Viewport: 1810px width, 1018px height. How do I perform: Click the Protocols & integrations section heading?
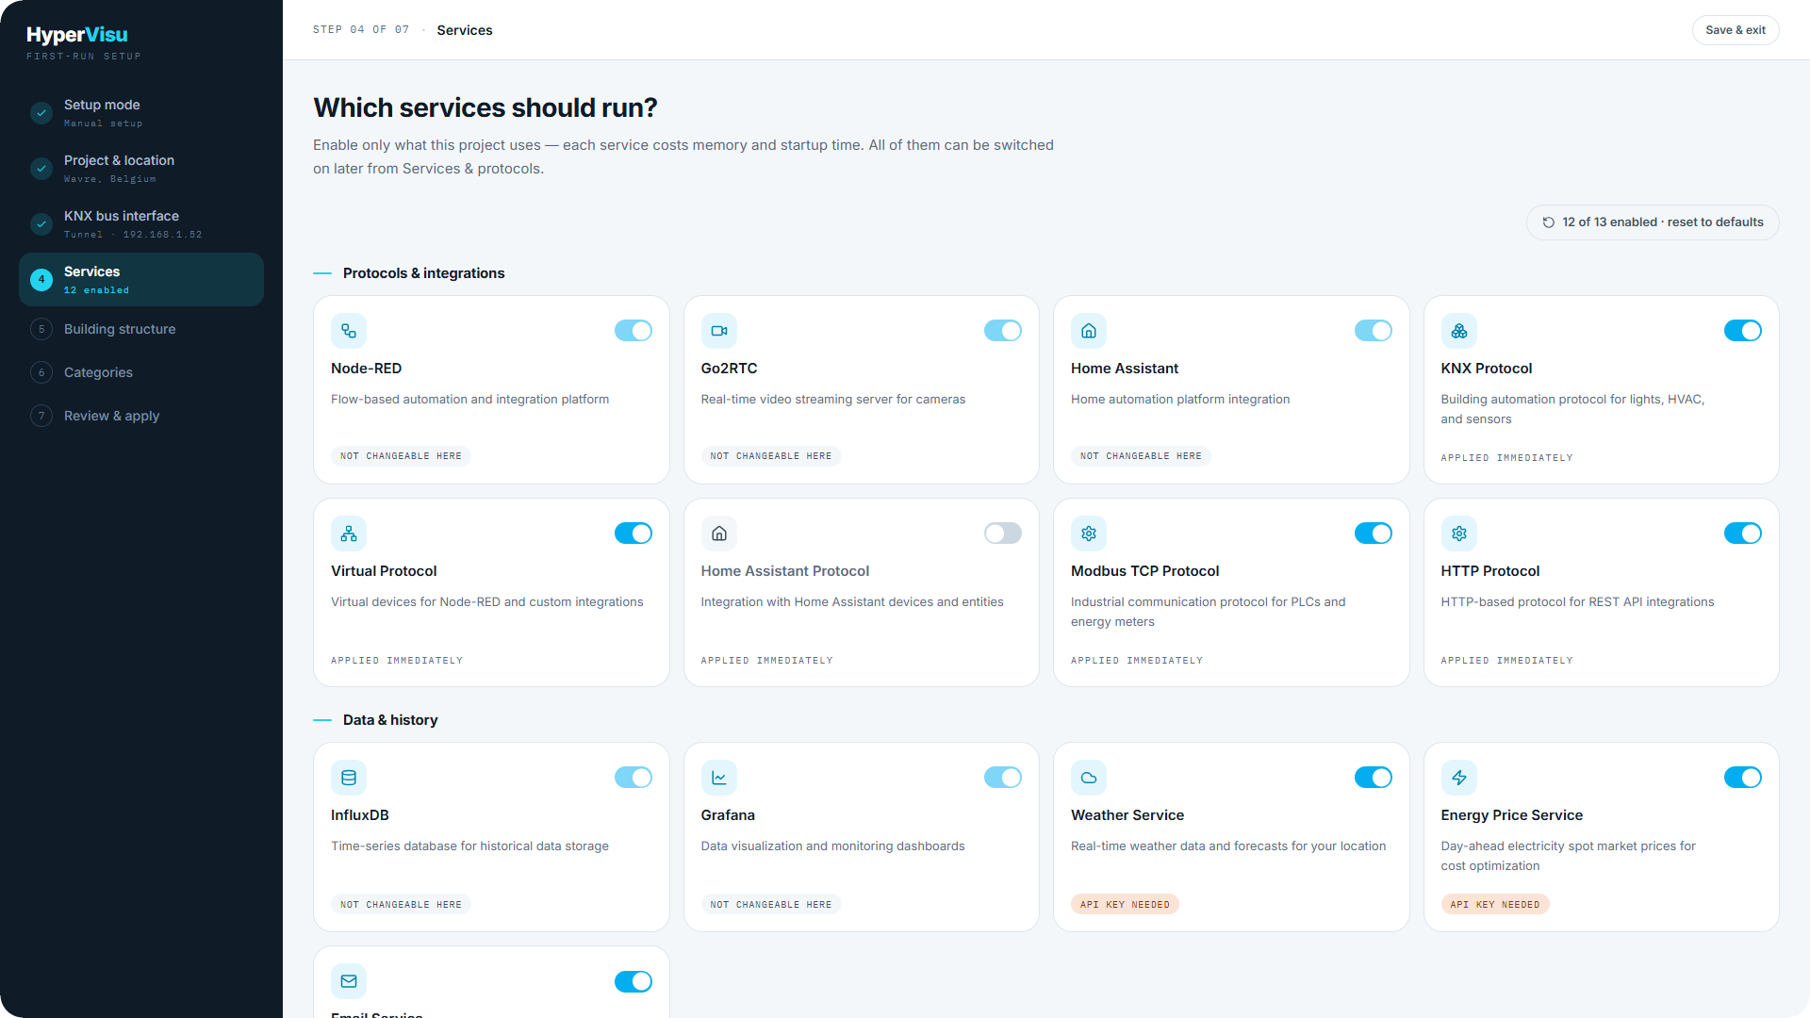424,273
